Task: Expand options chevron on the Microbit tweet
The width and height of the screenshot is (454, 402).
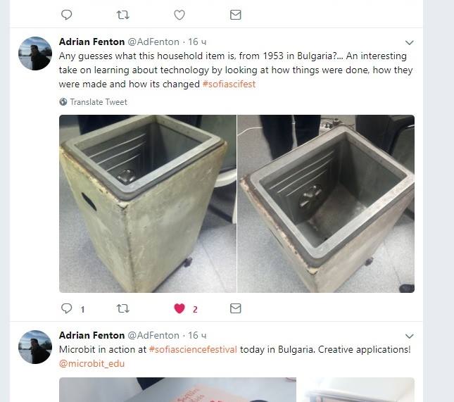Action: [x=409, y=336]
